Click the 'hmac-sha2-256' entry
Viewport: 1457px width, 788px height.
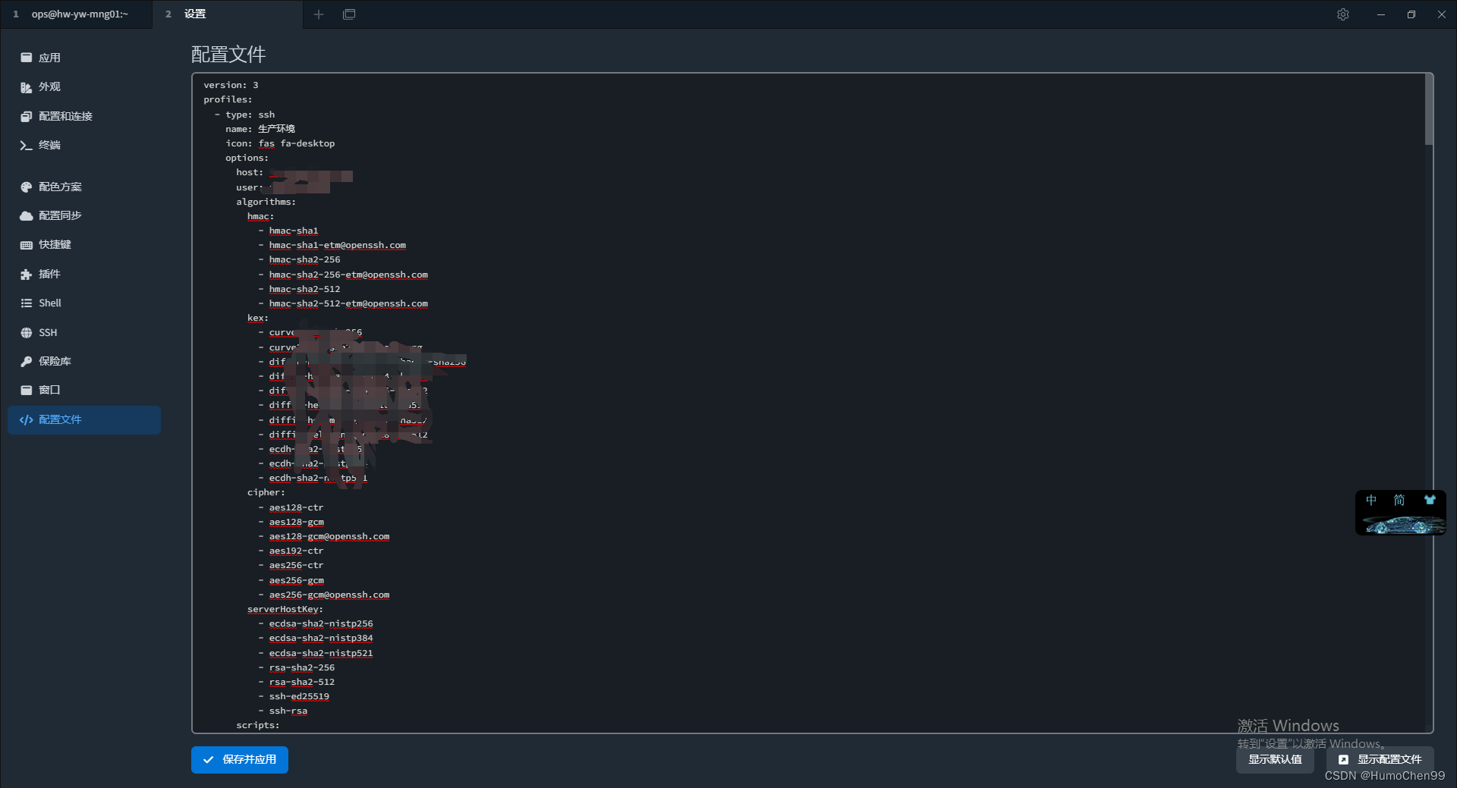tap(304, 259)
